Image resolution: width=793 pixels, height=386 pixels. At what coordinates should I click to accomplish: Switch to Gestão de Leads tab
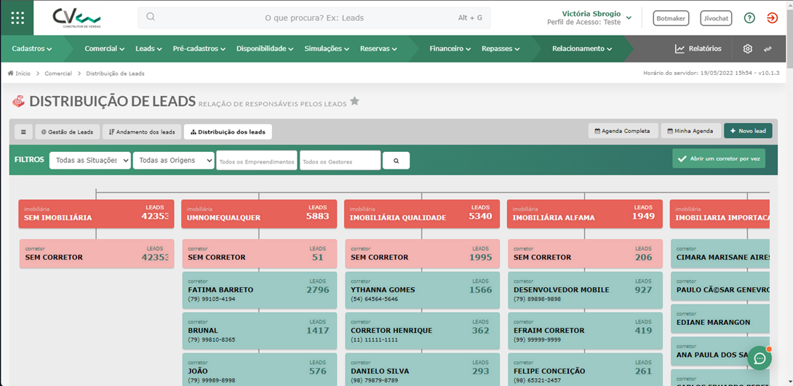tap(67, 132)
